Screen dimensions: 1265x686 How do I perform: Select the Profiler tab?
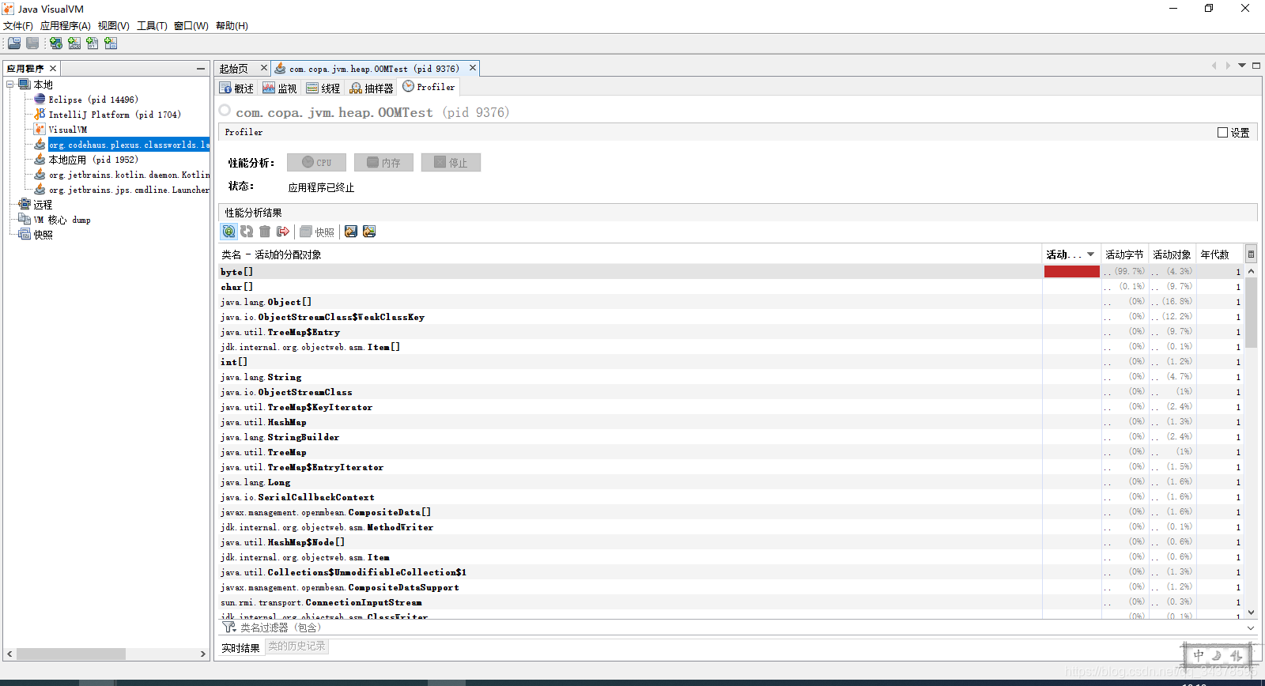tap(429, 87)
